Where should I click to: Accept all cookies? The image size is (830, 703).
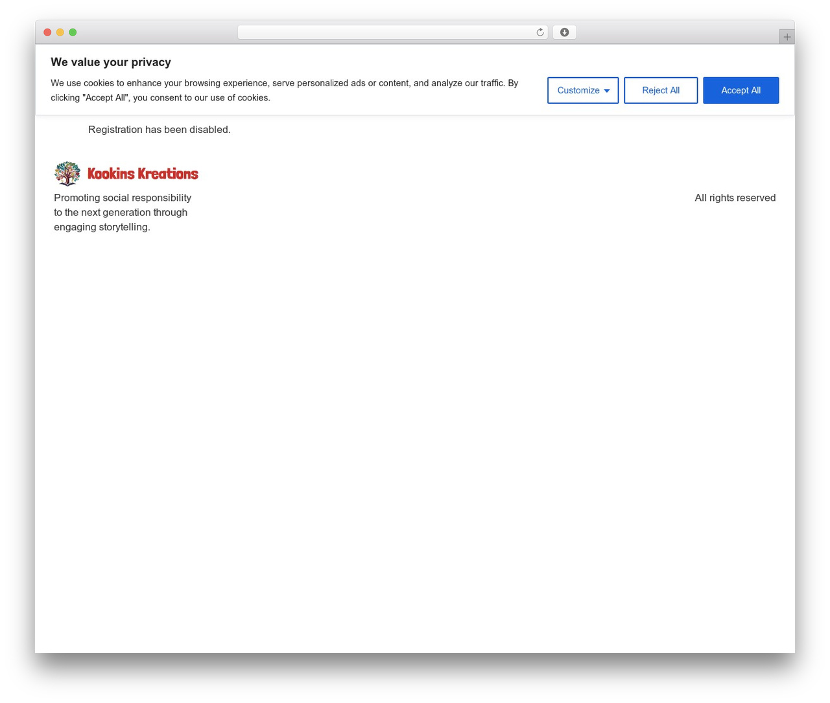[741, 90]
